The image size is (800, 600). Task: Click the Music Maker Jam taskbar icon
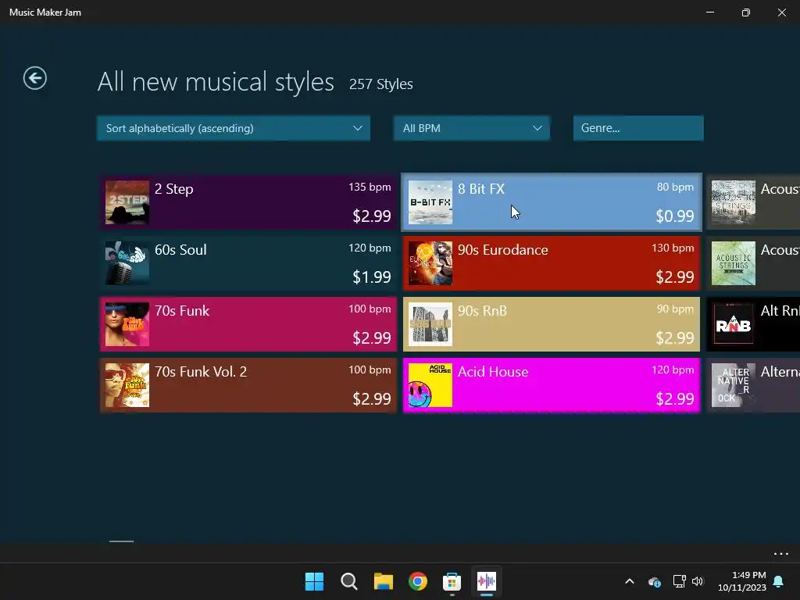coord(486,581)
